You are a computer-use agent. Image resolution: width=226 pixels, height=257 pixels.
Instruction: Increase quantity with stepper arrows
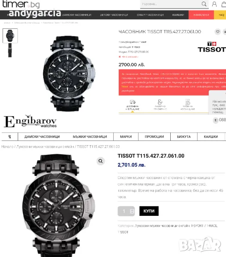132,211
